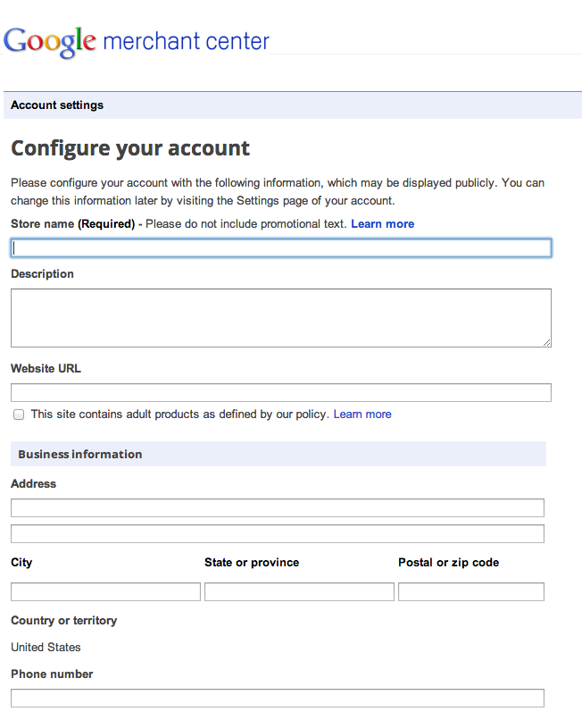Focus the Store name input field

coord(280,247)
